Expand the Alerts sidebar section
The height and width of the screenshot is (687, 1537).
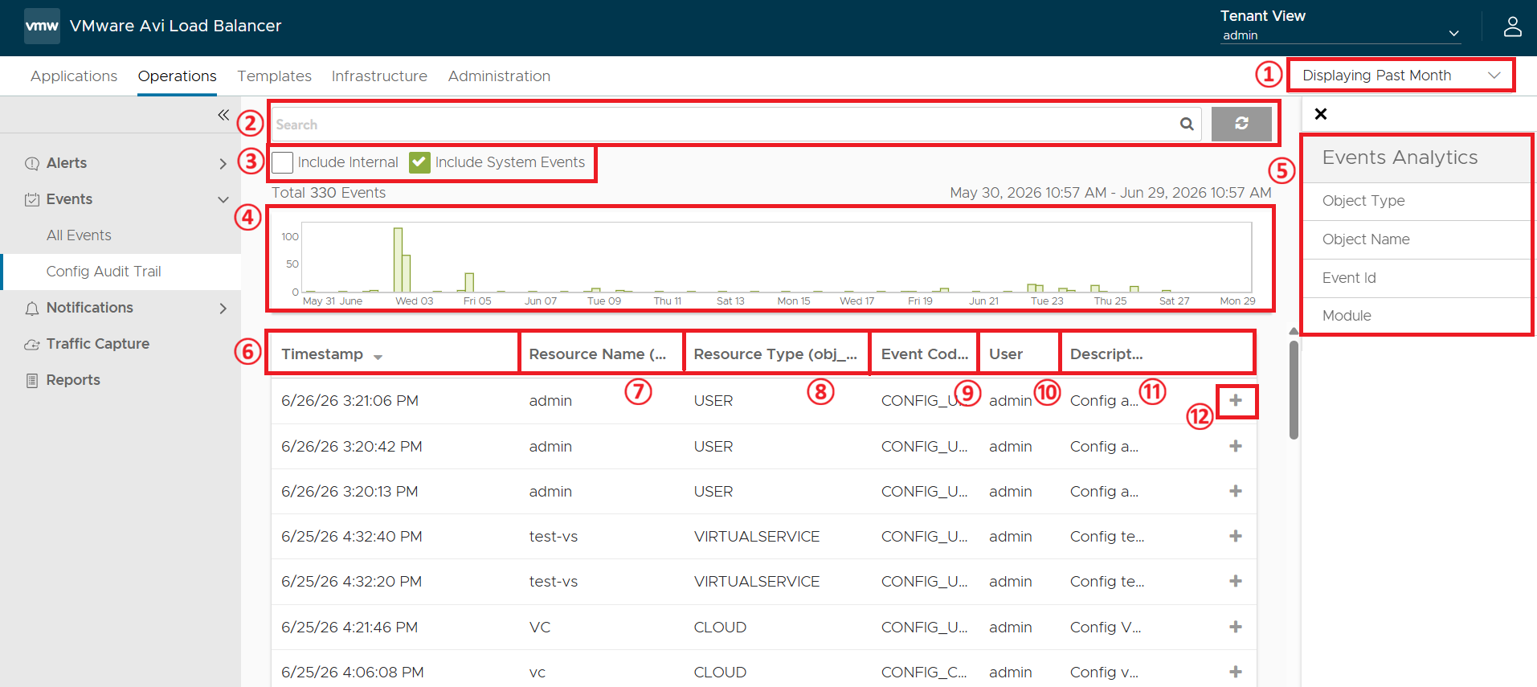(223, 163)
